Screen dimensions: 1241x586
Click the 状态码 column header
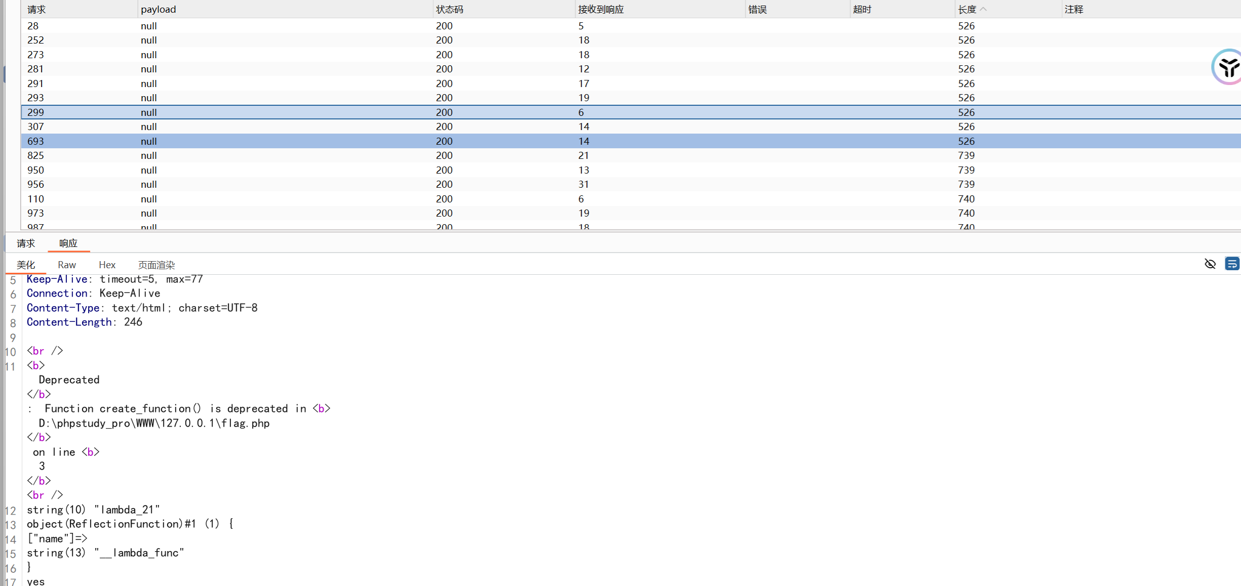click(449, 9)
